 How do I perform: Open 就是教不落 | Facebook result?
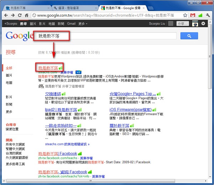[57, 154]
